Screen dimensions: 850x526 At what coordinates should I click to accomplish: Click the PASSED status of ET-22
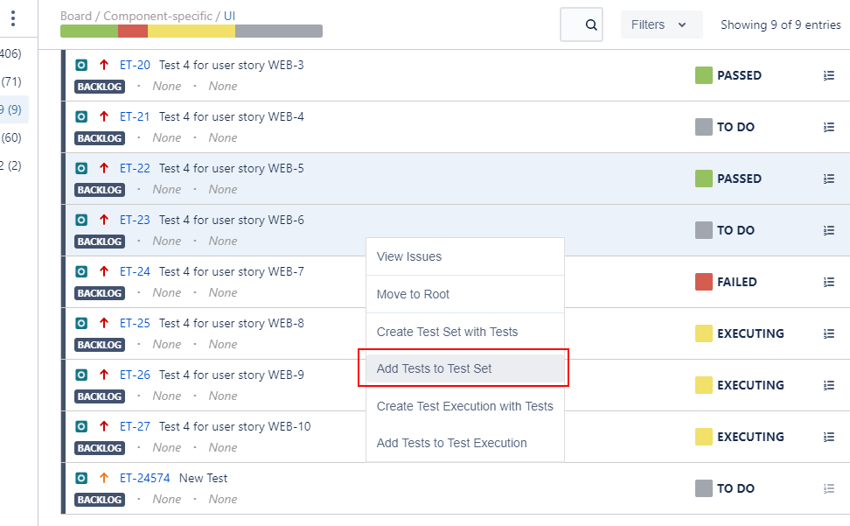click(x=740, y=179)
